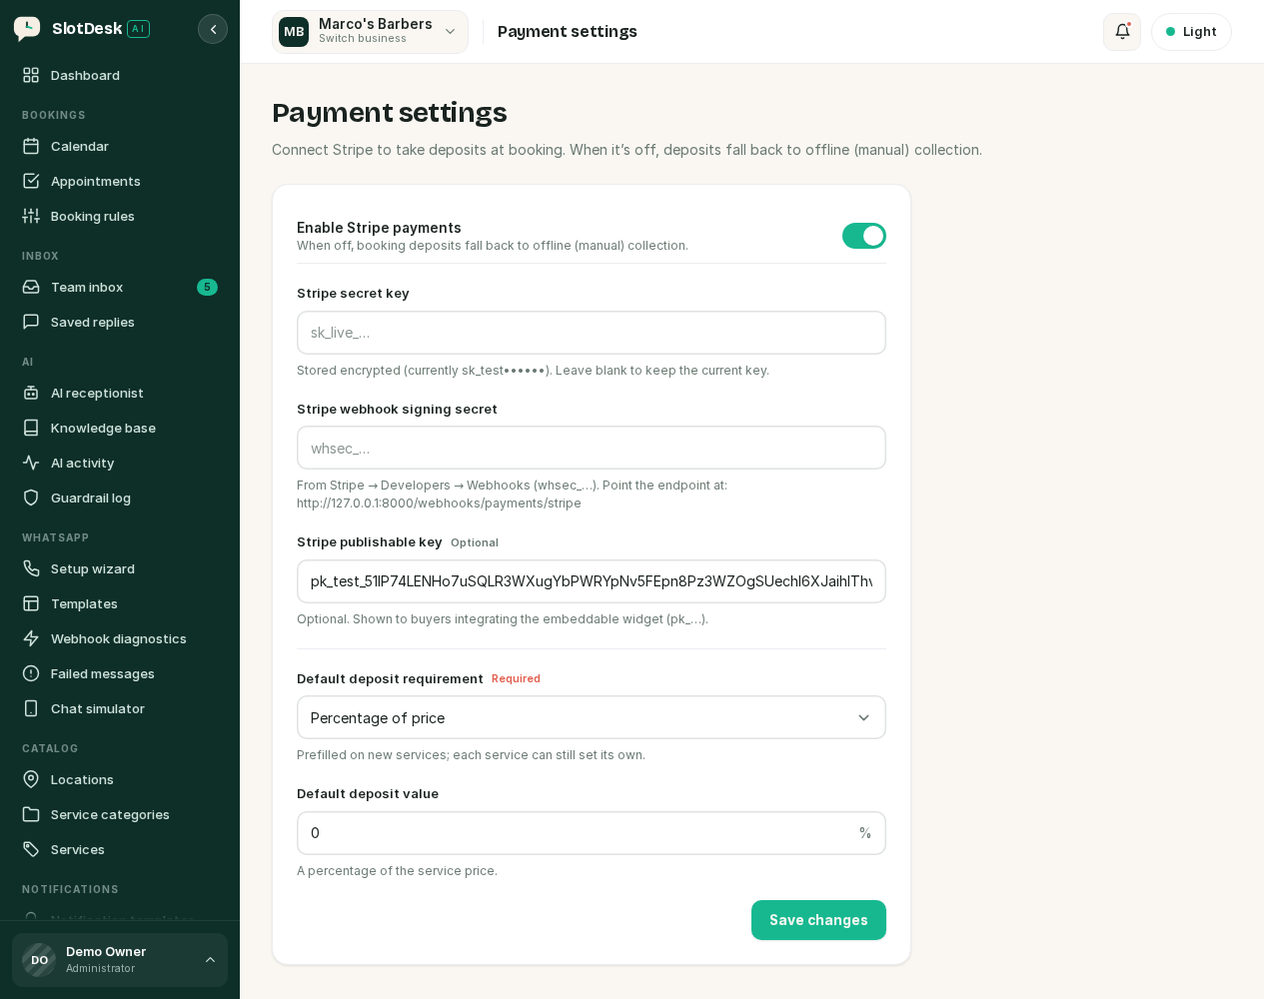Expand the Demo Owner account menu
Viewport: 1279px width, 999px height.
tap(120, 960)
